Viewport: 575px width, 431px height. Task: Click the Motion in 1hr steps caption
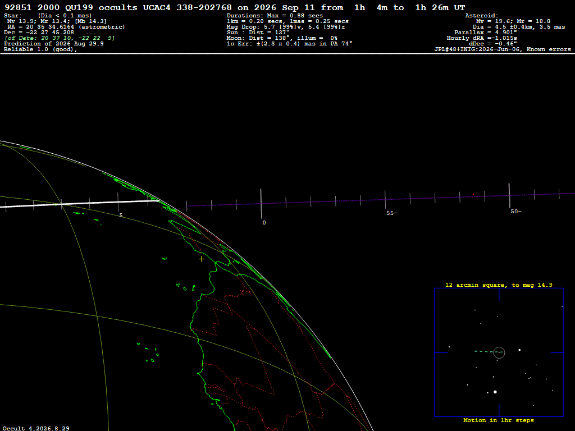click(x=499, y=420)
